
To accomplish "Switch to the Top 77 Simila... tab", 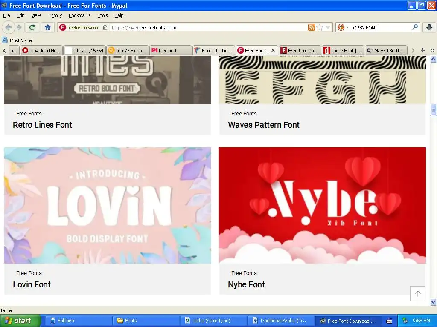I will click(x=127, y=50).
